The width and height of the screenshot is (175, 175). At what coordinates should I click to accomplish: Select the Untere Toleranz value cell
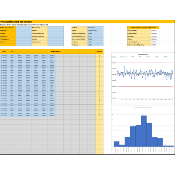(x=95, y=36)
